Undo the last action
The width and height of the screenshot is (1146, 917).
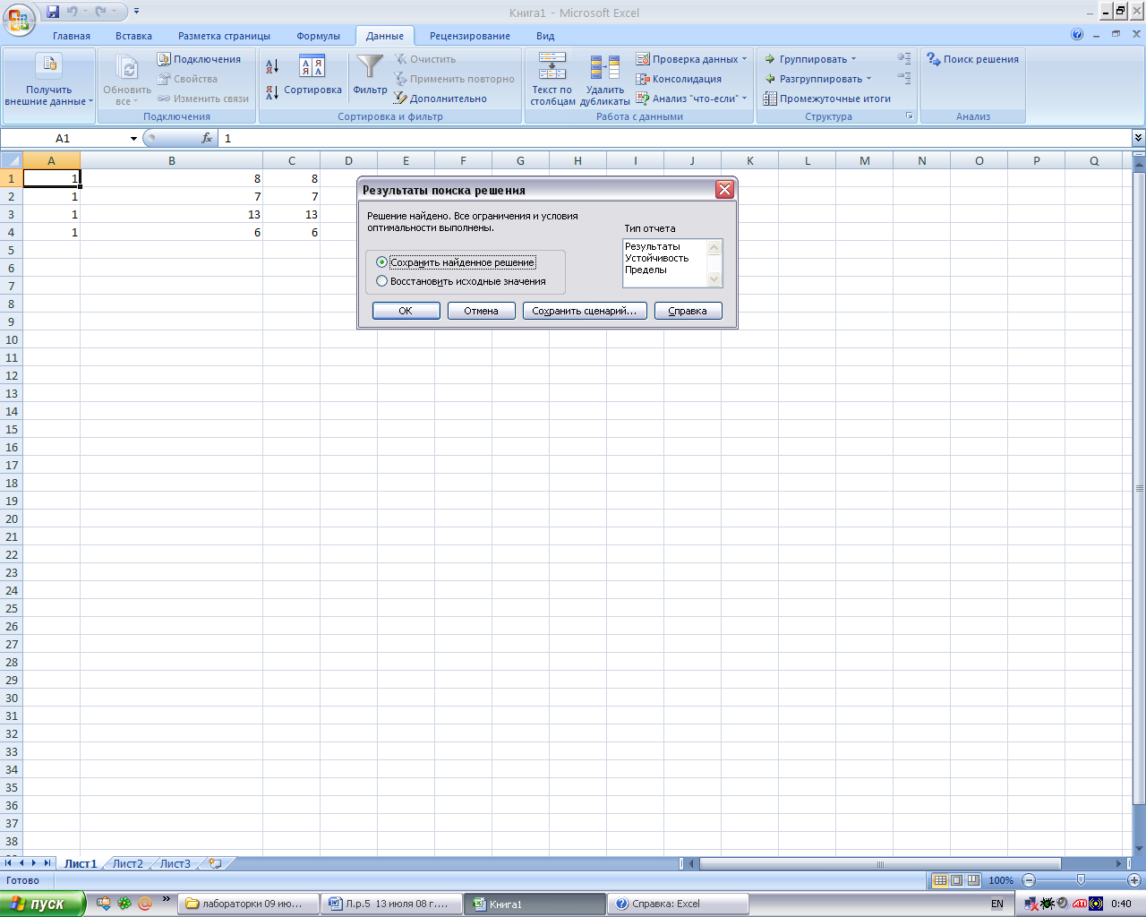point(72,12)
